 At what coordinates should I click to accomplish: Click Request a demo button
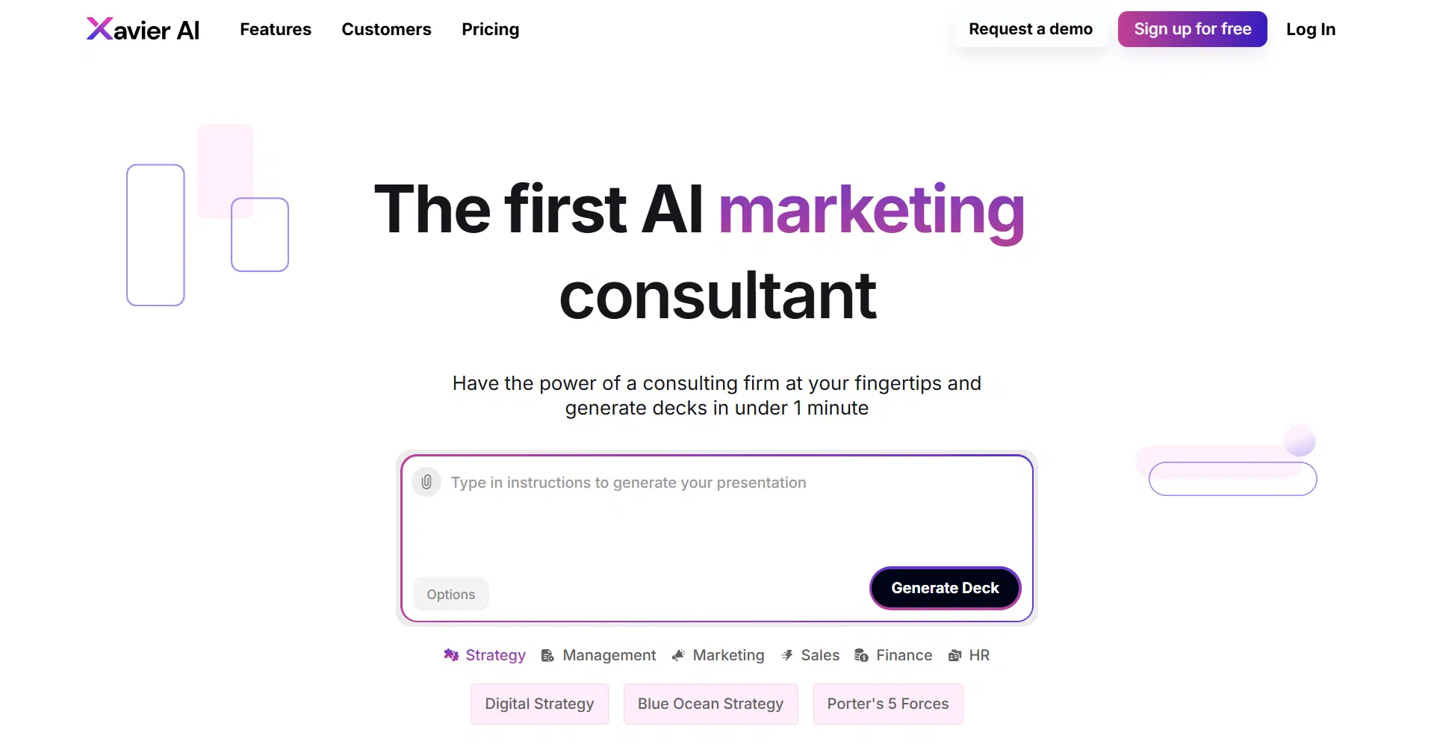(1030, 29)
